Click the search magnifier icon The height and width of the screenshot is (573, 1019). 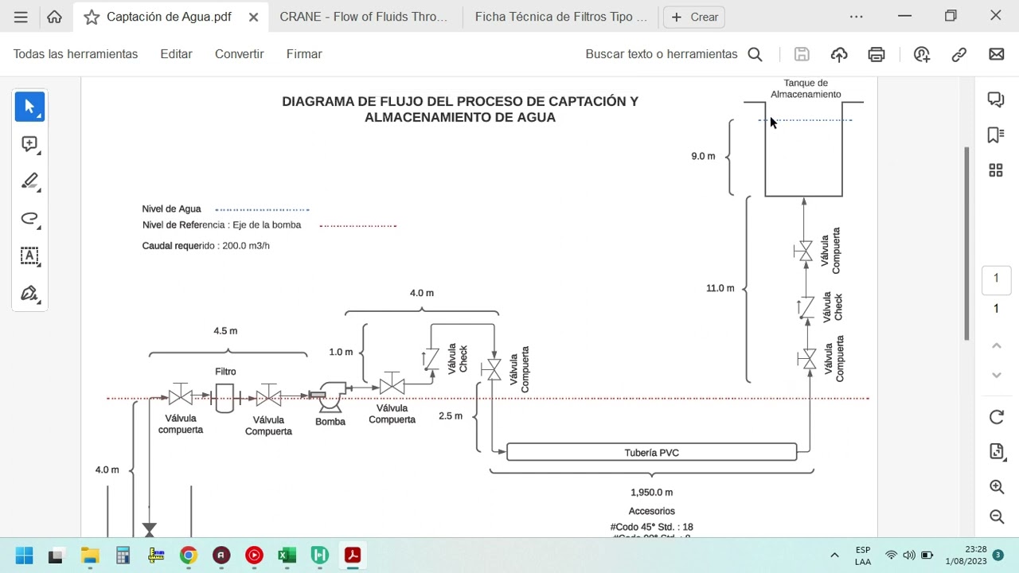755,54
